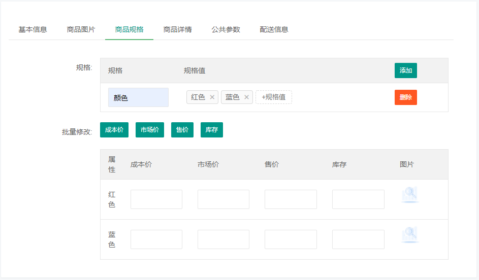Batch edit 库存 button
Screen dimensions: 479x280
tap(212, 130)
